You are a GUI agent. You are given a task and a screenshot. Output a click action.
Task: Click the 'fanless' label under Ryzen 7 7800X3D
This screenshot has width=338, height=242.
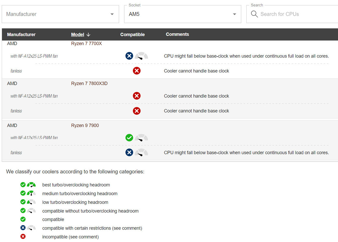[16, 111]
